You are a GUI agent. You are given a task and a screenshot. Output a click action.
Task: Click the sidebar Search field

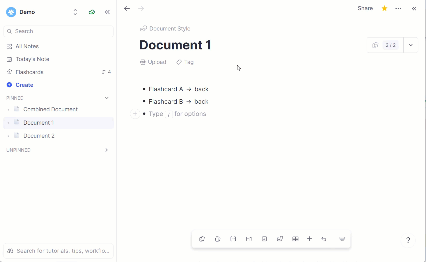click(x=58, y=31)
